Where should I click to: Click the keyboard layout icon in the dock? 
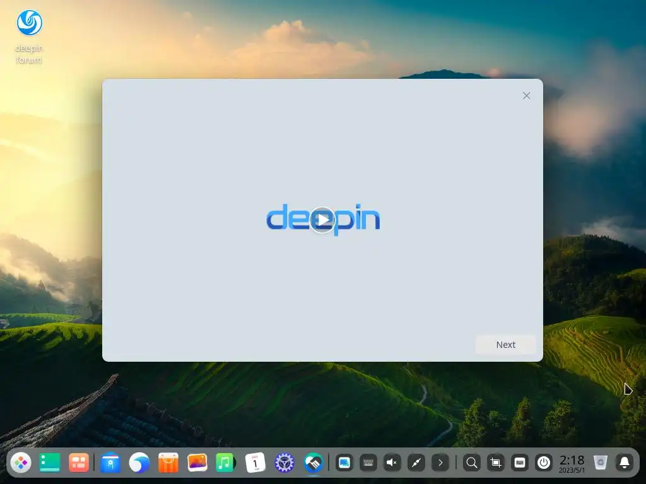[x=520, y=463]
